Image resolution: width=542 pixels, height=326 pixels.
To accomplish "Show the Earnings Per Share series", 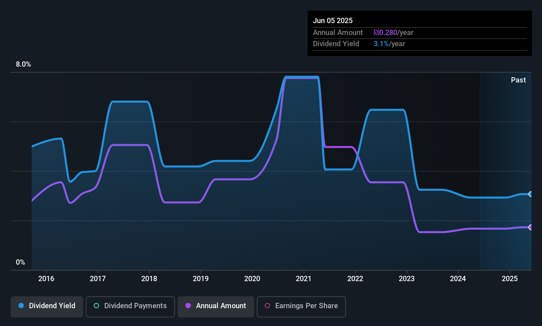I will [x=301, y=306].
